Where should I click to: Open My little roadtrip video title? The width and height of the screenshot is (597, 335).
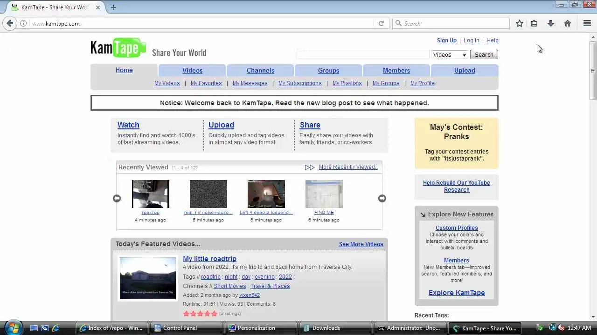209,259
